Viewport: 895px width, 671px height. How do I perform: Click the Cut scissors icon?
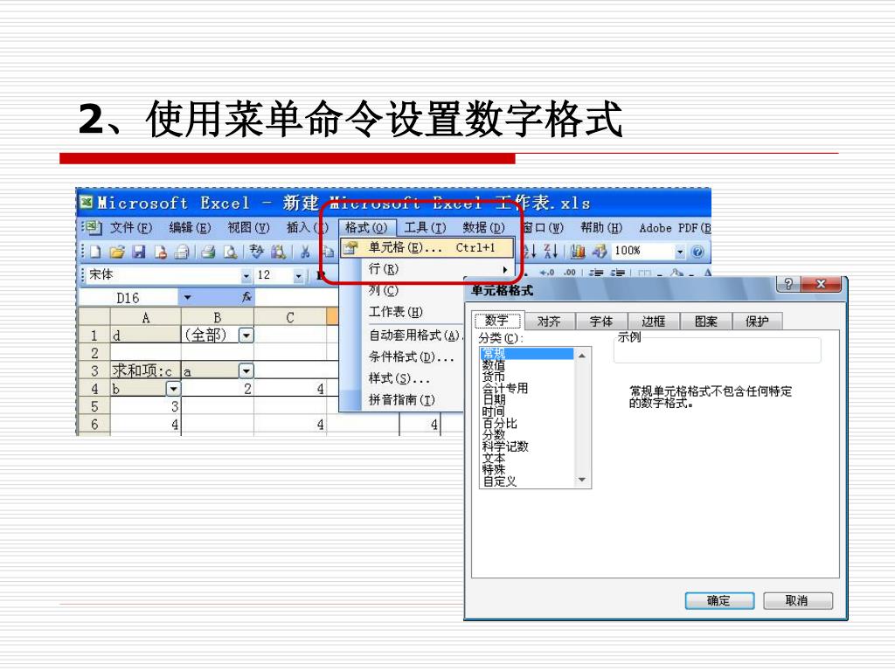(305, 252)
